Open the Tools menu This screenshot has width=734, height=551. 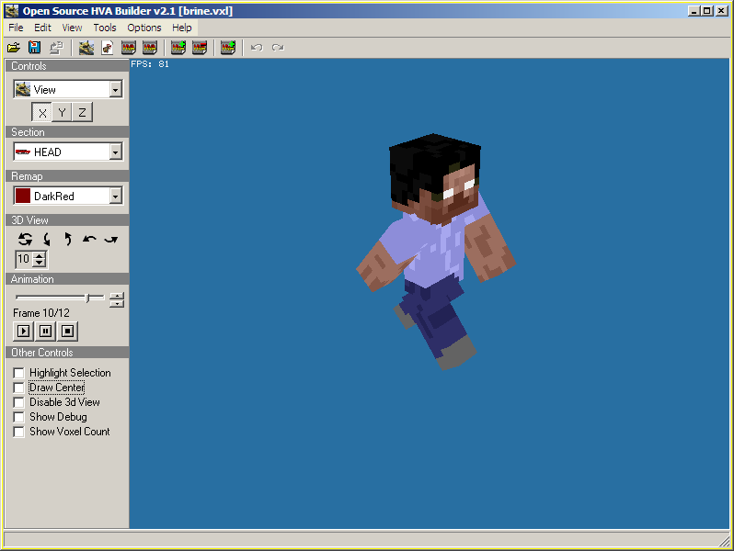click(x=105, y=28)
